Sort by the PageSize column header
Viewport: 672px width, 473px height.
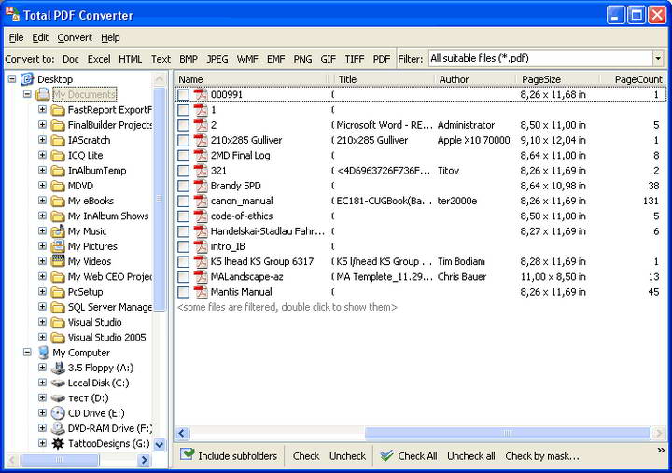click(558, 79)
